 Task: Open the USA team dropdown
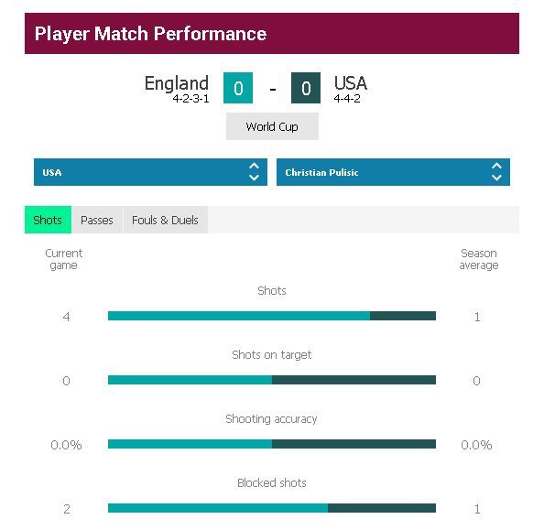coord(150,172)
